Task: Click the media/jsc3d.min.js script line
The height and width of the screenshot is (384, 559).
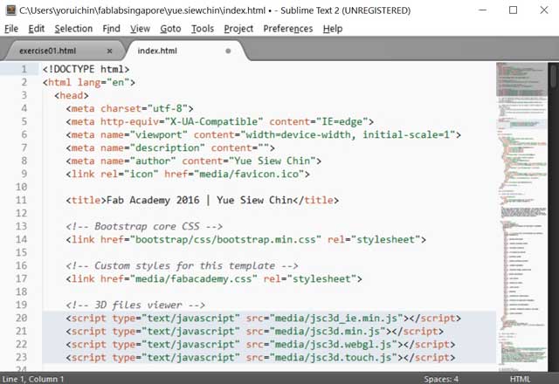Action: coord(254,331)
